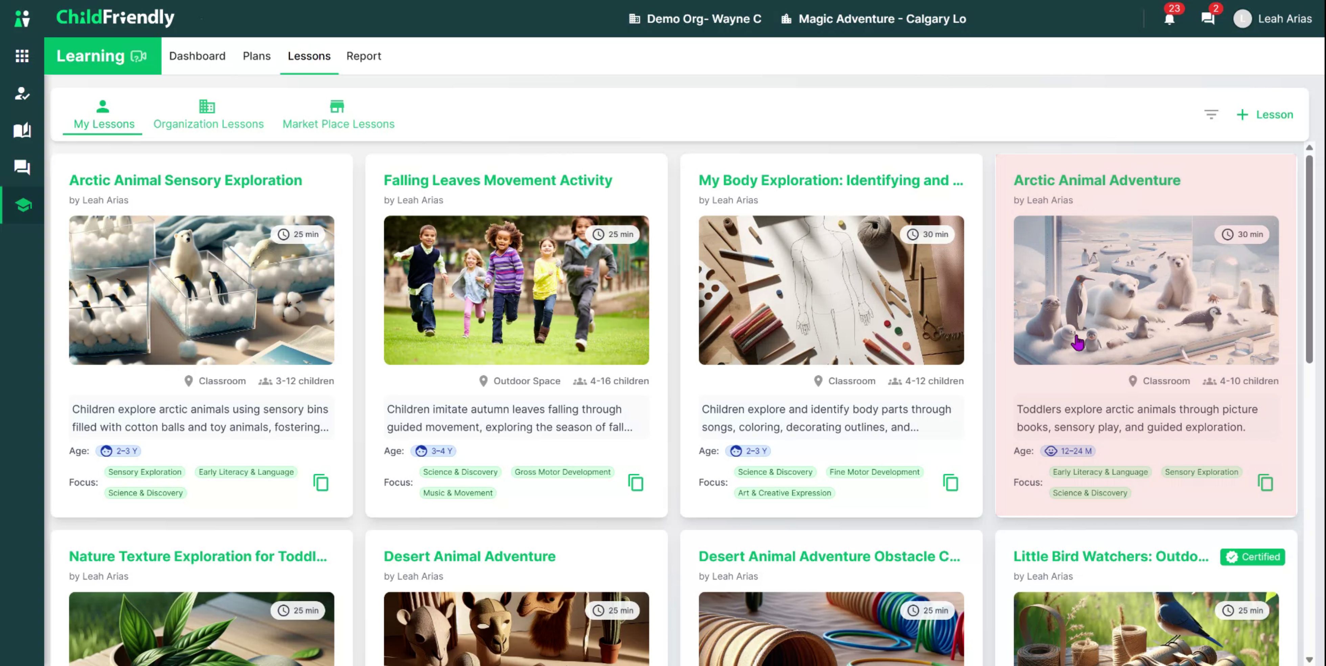Click the Market Place Lessons store icon
Viewport: 1326px width, 666px height.
click(x=337, y=106)
